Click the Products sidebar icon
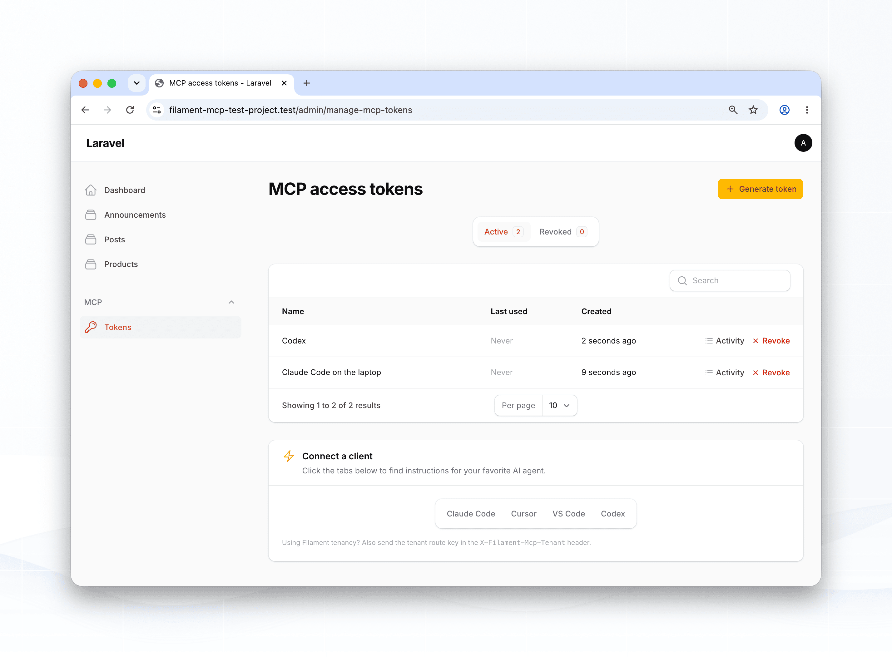This screenshot has width=892, height=657. 91,264
